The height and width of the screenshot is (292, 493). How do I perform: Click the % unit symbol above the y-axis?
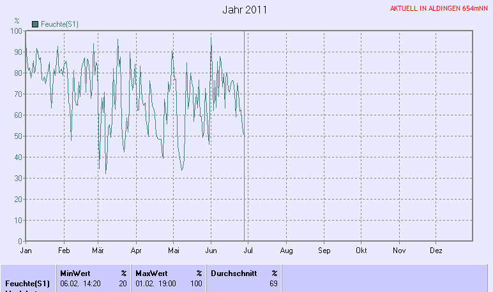(17, 21)
